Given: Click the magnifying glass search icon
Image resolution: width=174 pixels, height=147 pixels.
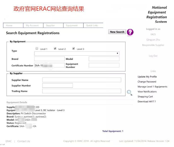Looking at the screenshot, I should 130,93.
